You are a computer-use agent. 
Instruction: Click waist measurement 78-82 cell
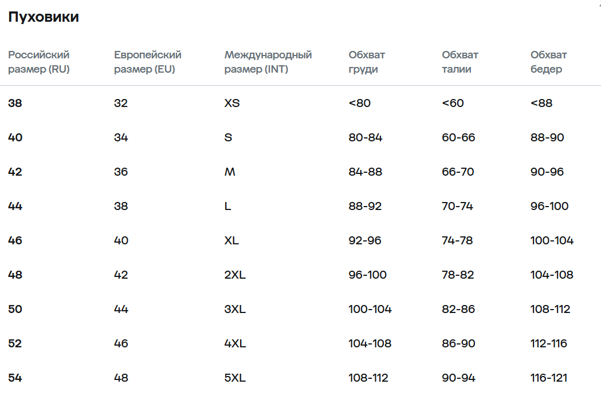pos(458,275)
